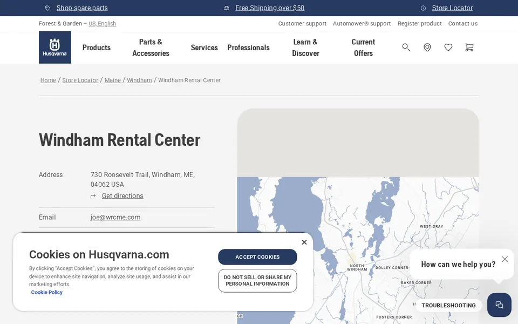Click the tag icon beside Shop spare parts

point(47,8)
